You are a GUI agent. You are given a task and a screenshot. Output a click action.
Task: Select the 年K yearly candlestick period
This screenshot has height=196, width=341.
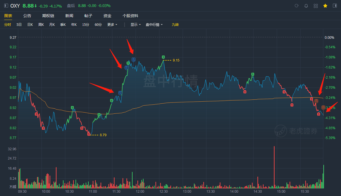pos(74,24)
